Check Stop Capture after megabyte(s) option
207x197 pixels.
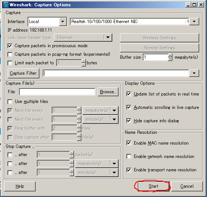tap(10, 164)
